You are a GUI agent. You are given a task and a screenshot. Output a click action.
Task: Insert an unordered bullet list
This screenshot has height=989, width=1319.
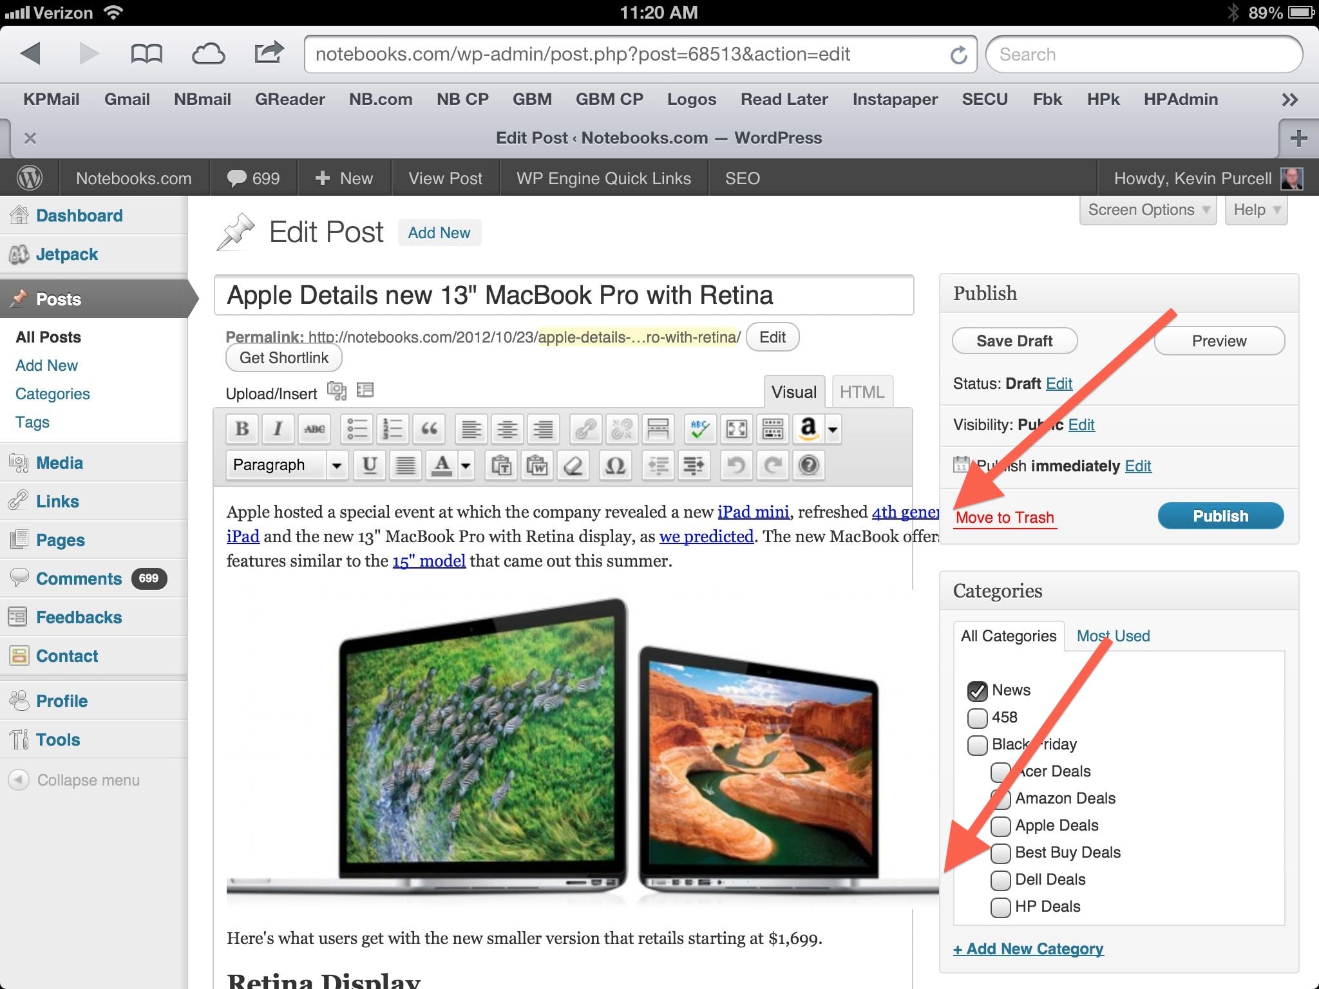357,429
